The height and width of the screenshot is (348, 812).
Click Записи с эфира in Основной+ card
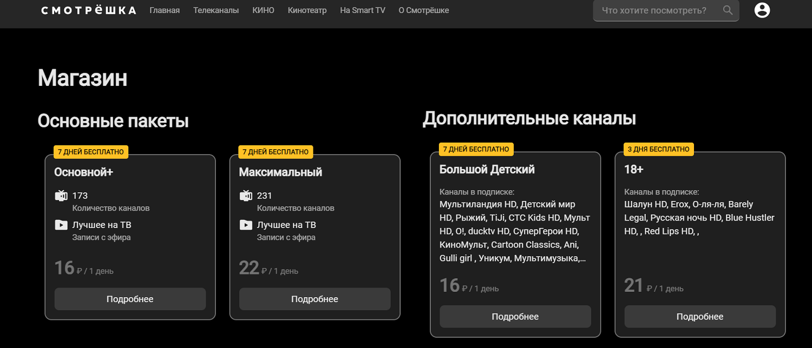click(102, 237)
